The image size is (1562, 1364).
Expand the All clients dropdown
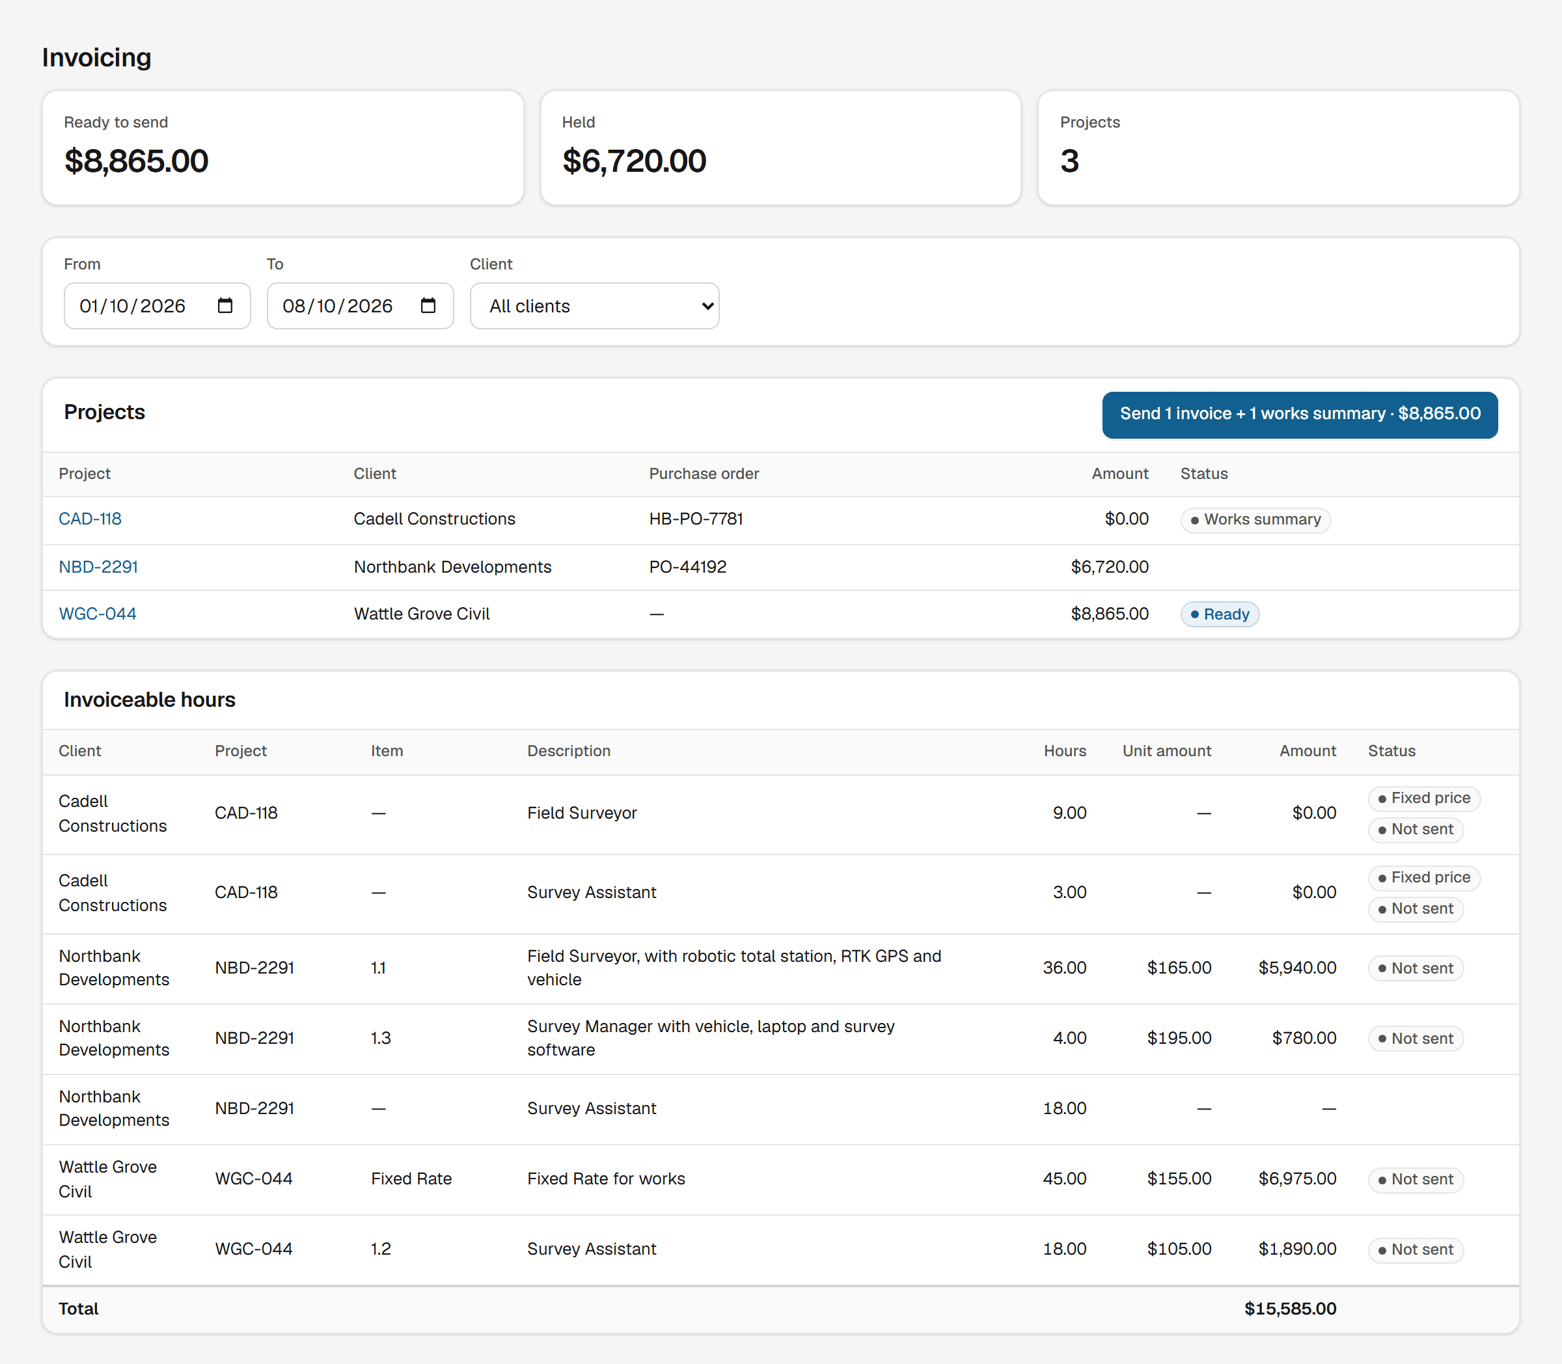594,306
